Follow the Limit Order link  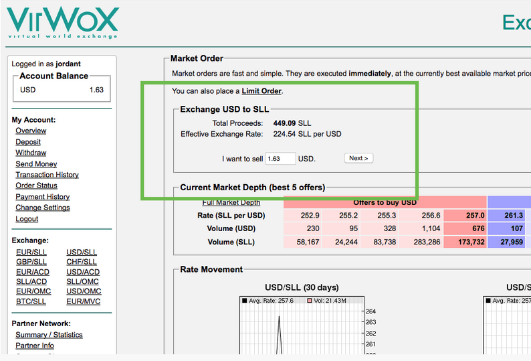(261, 91)
